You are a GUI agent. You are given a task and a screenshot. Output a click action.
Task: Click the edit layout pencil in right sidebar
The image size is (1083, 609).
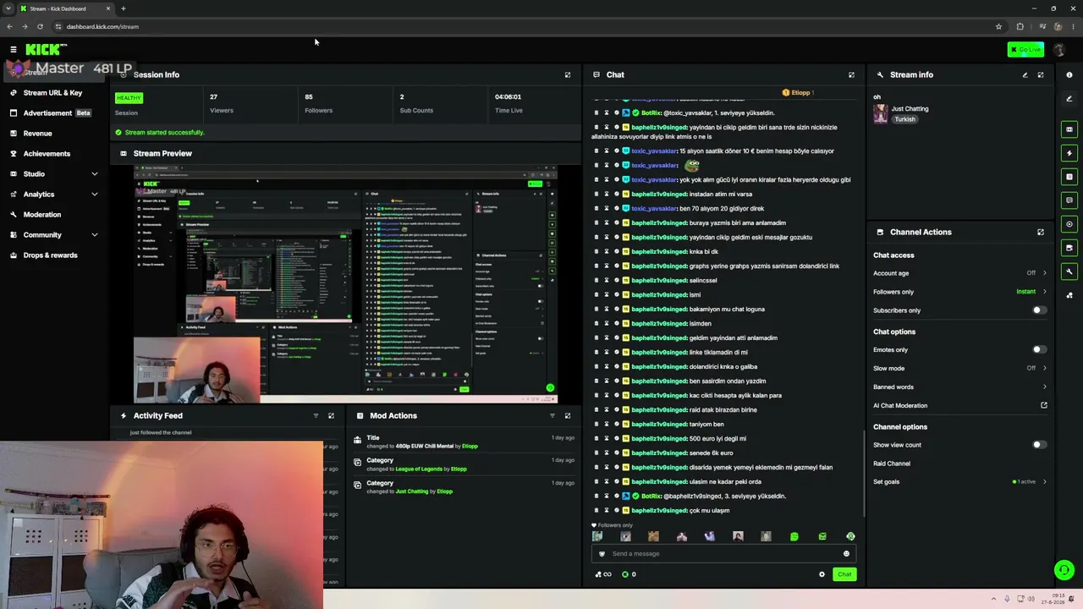[x=1069, y=99]
